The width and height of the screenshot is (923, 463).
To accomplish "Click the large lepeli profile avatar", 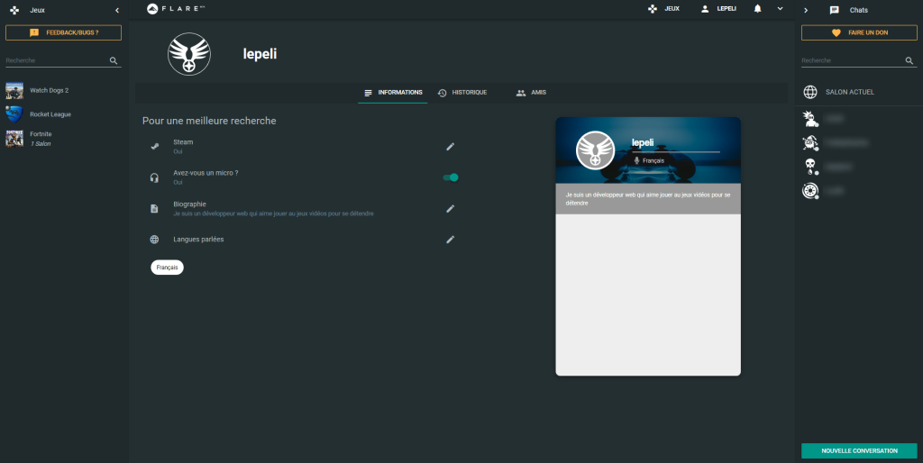I will tap(189, 54).
